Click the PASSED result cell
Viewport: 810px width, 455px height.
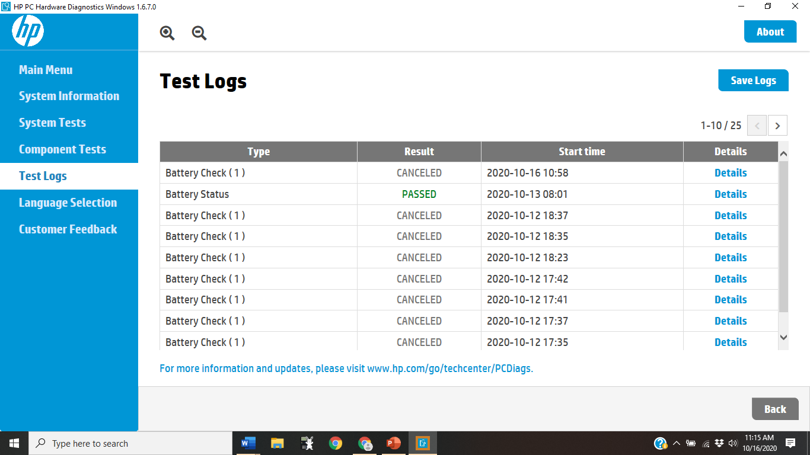click(419, 194)
